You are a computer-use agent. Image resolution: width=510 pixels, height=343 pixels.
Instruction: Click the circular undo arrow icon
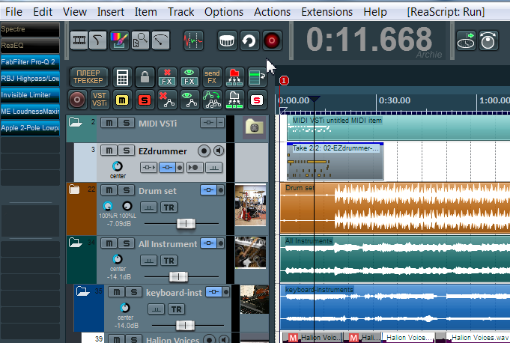[249, 41]
